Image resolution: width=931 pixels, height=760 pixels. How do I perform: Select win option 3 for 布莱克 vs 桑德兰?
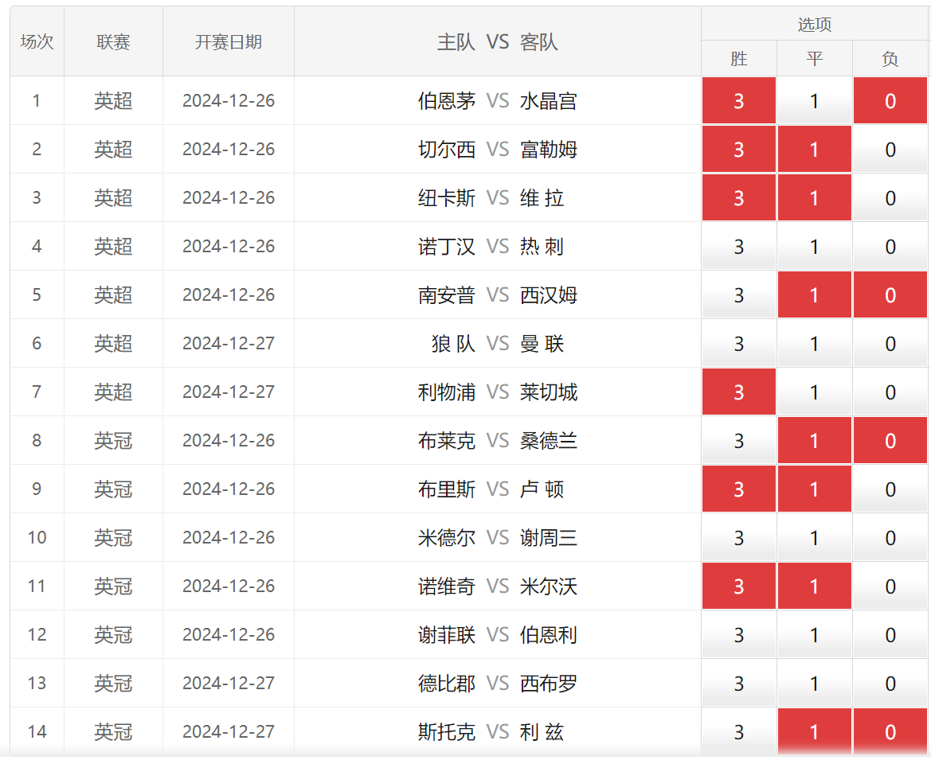[738, 440]
